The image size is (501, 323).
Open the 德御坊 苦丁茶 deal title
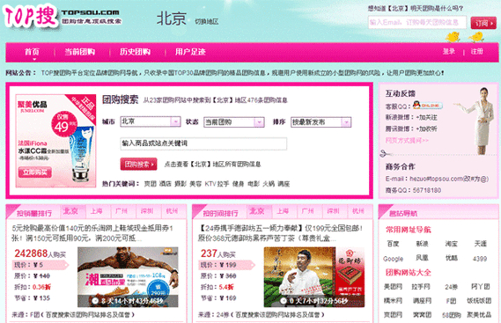(x=281, y=233)
